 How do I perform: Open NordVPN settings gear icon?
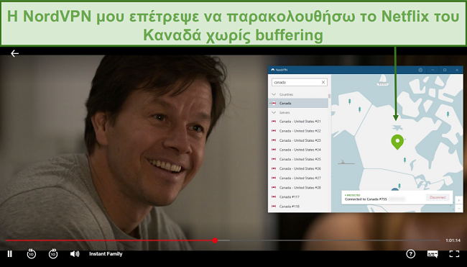coord(420,70)
